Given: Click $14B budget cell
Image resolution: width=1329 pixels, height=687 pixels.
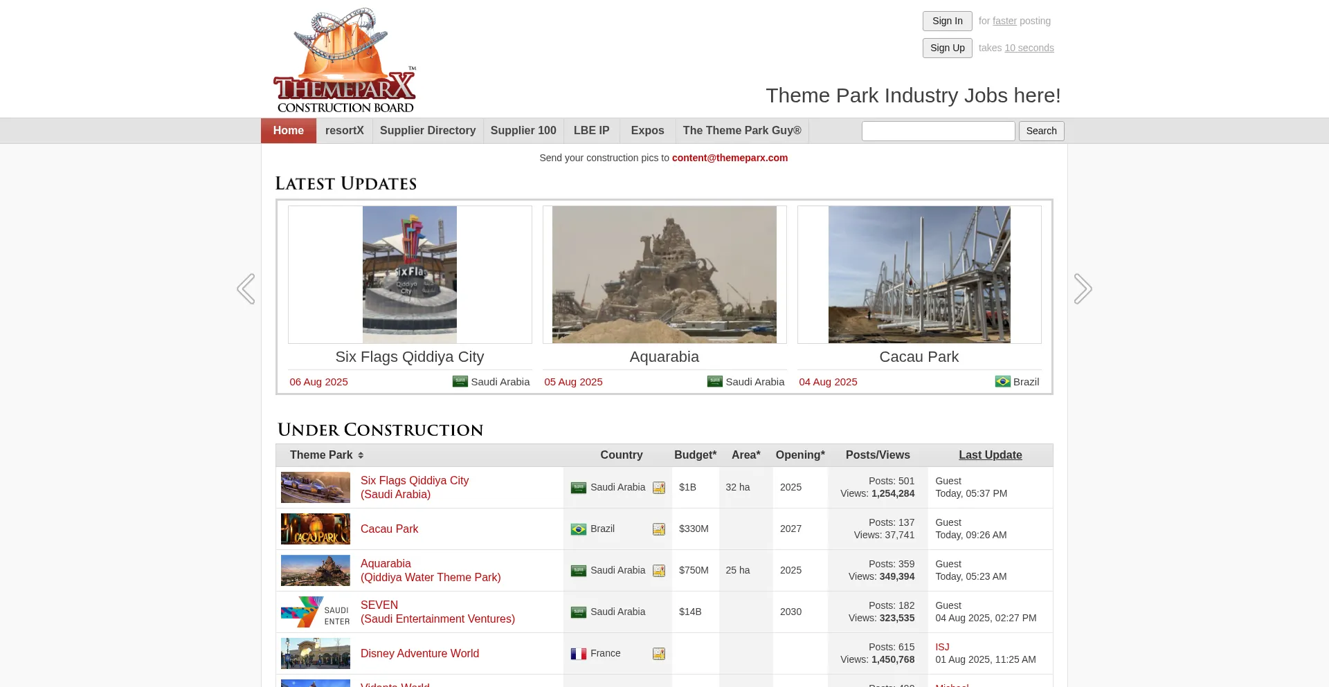Looking at the screenshot, I should pos(690,612).
